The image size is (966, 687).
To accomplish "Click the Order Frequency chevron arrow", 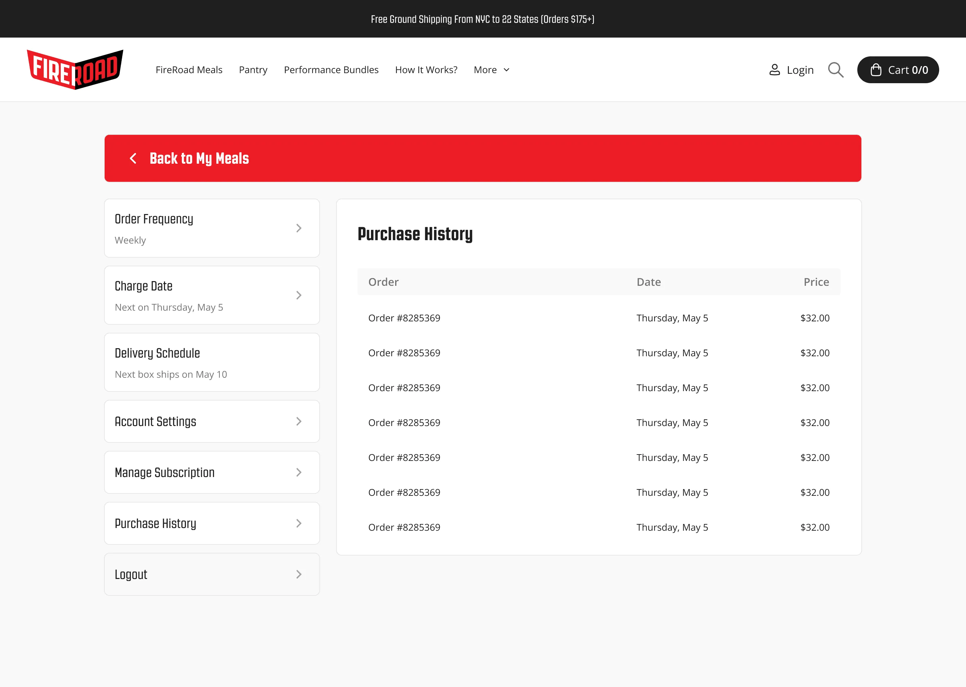I will 299,228.
